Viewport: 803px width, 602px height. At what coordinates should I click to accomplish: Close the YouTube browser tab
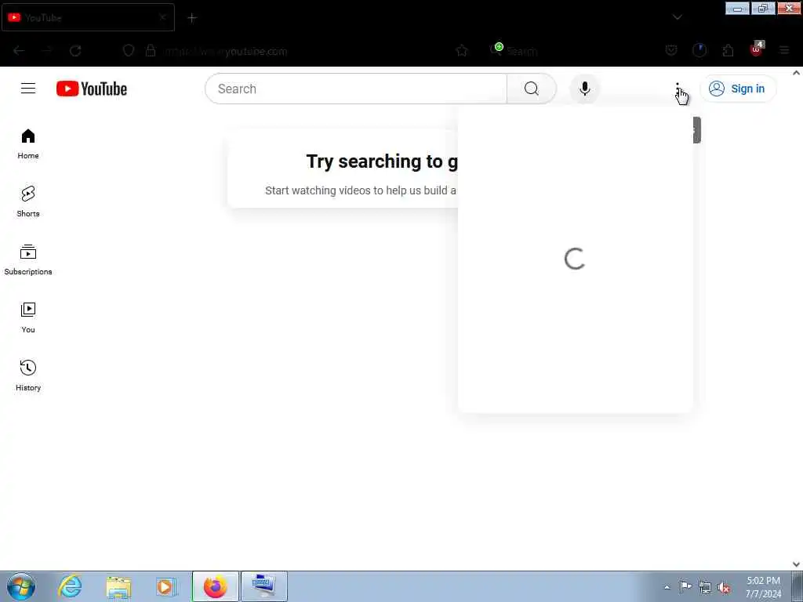click(x=162, y=17)
